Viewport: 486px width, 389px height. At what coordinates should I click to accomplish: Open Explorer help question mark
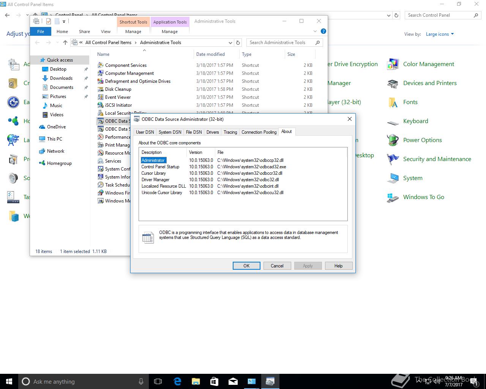[x=323, y=31]
